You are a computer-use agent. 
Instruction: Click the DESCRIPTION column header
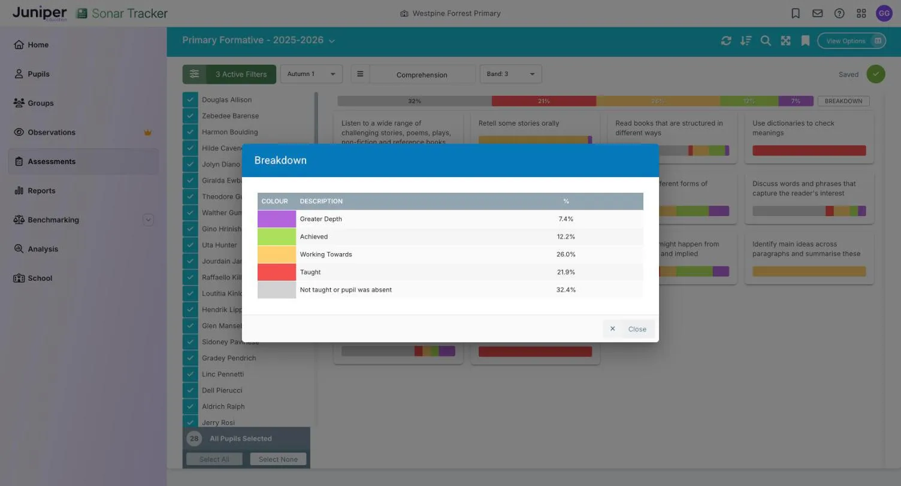tap(321, 201)
